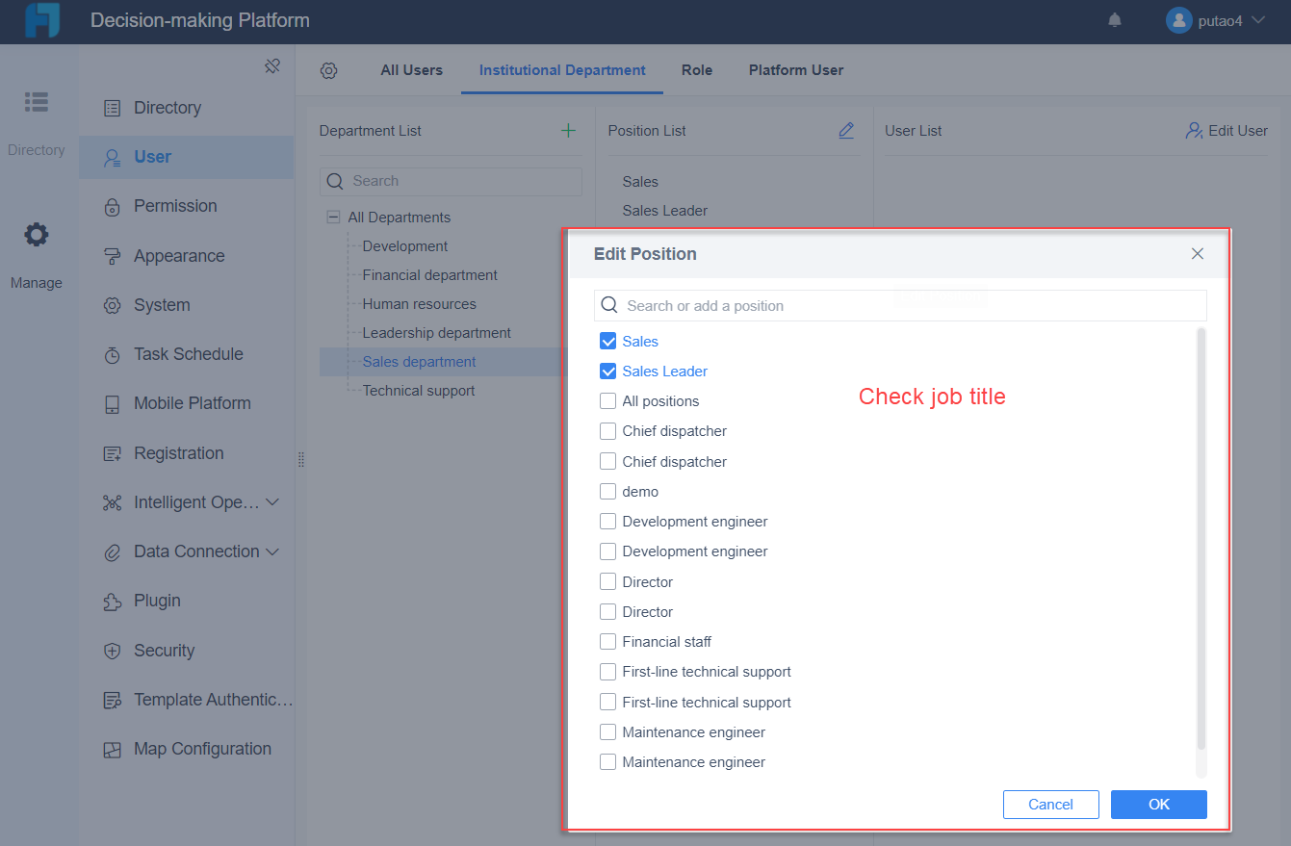Click the position list vertical scrollbar
Viewport: 1291px width, 846px height.
(1201, 539)
